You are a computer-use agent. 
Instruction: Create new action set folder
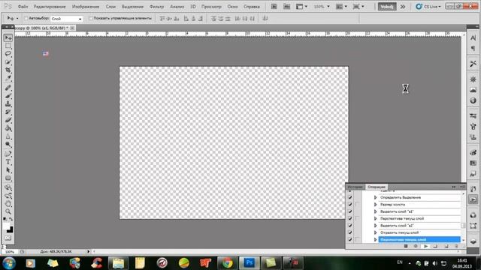click(x=435, y=246)
